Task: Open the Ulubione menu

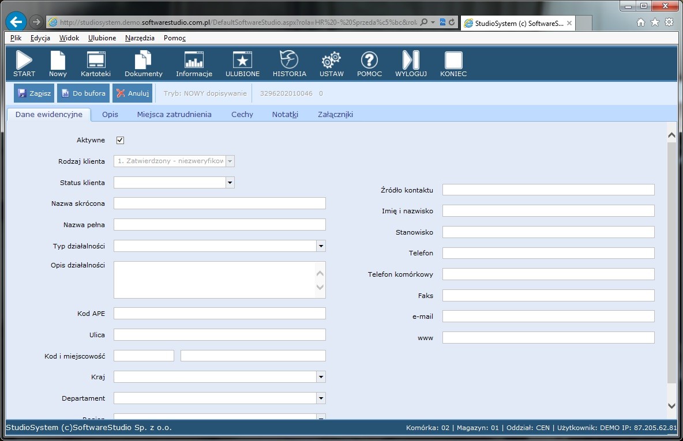Action: [102, 38]
